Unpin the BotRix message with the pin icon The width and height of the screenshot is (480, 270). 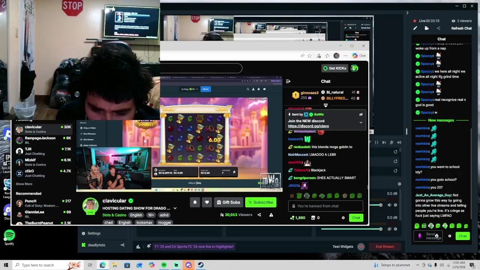[x=361, y=114]
